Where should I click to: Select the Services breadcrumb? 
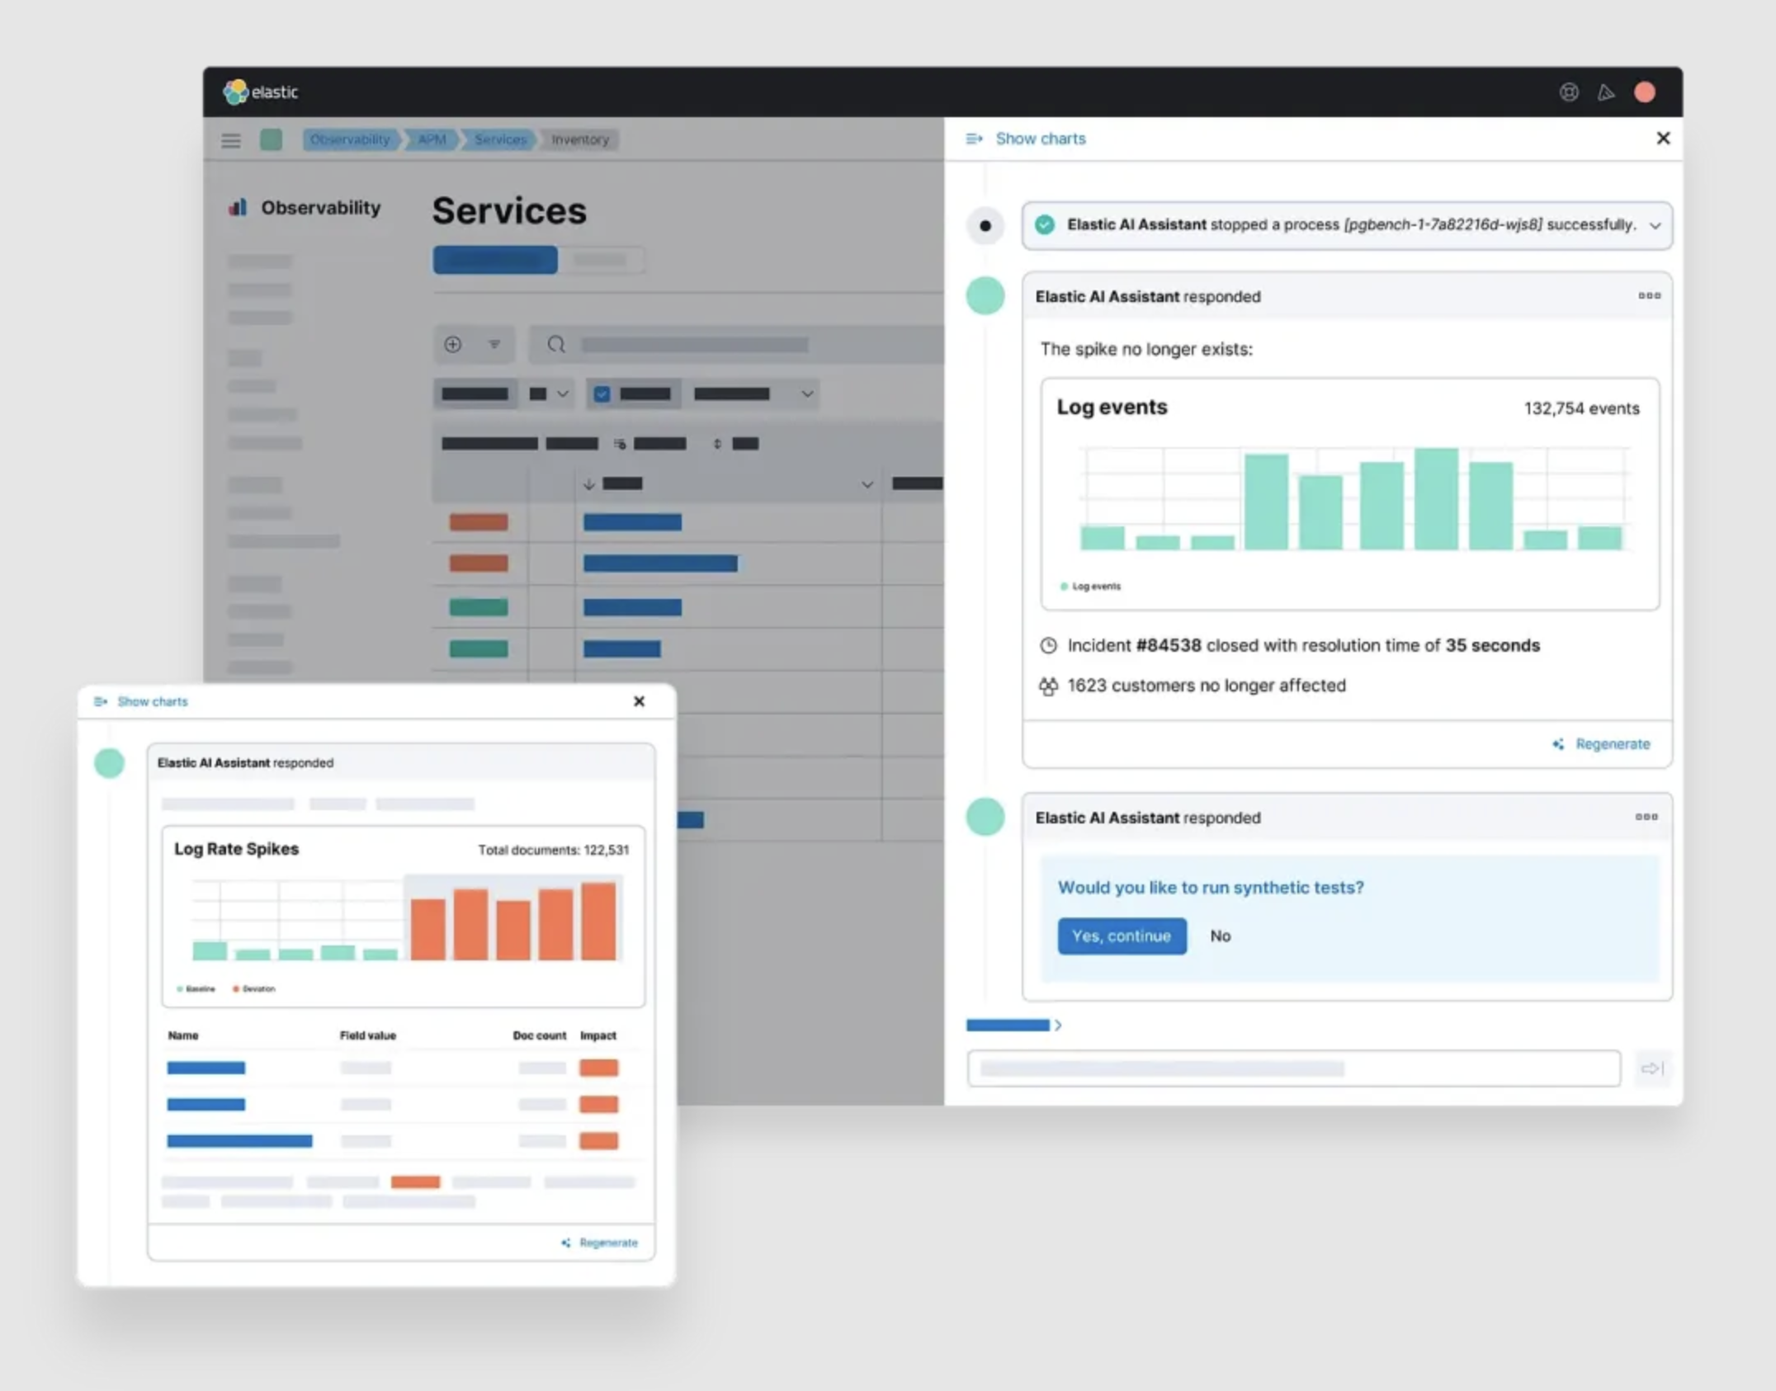pyautogui.click(x=499, y=139)
